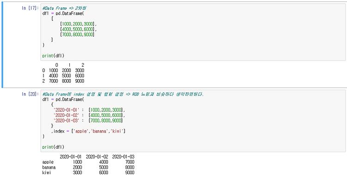Click the 2020-01-03 column header in output
The image size is (347, 177).
[123, 157]
